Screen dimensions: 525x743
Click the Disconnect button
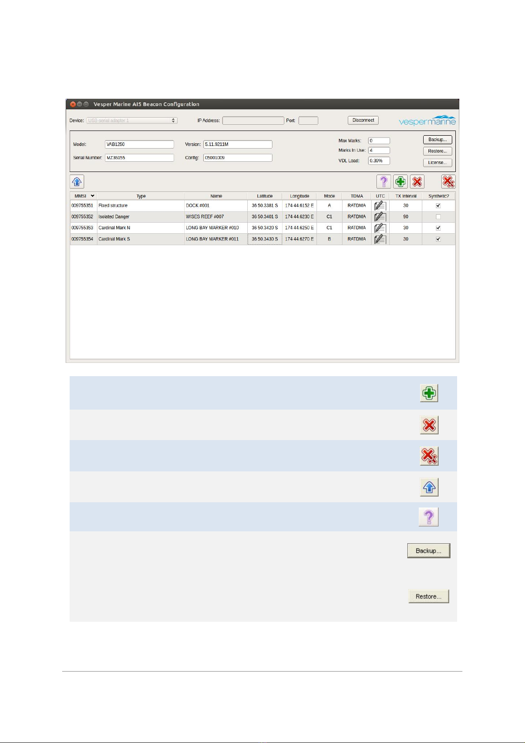click(x=363, y=120)
